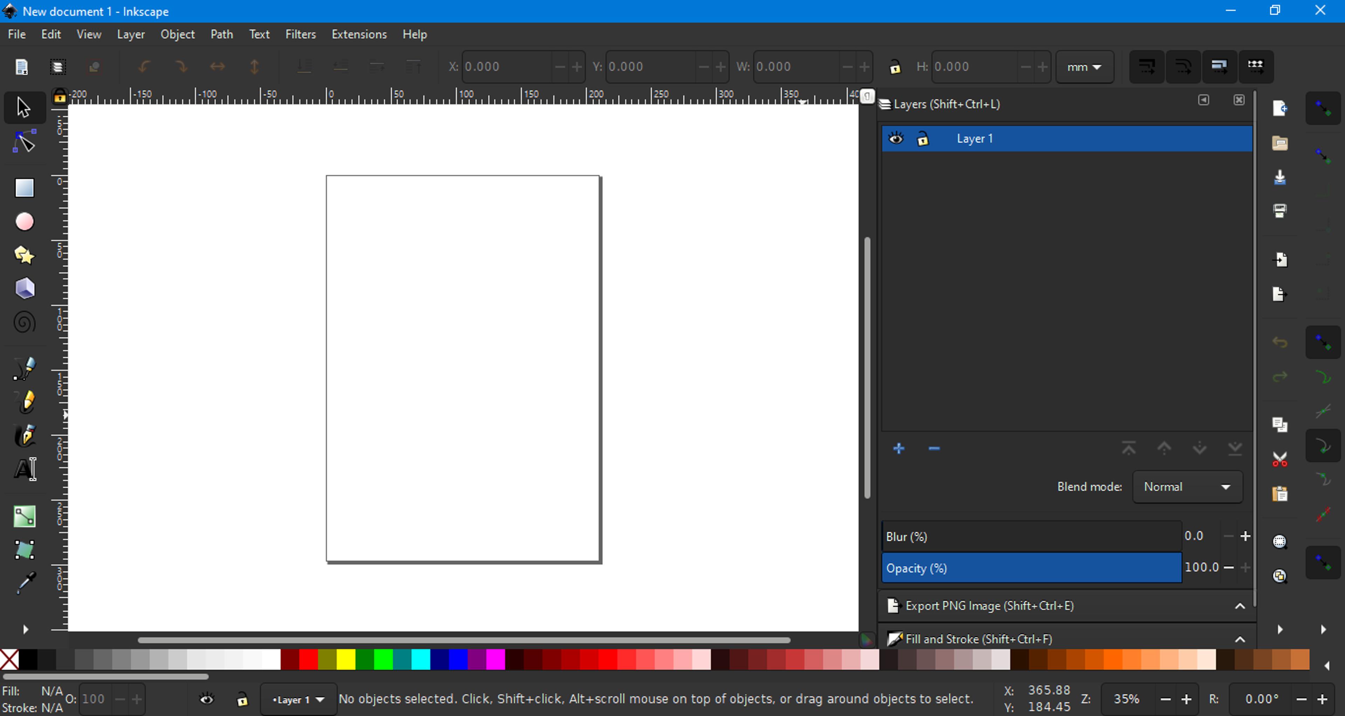Pick the Star and polygon tool
The image size is (1345, 716).
pyautogui.click(x=24, y=255)
